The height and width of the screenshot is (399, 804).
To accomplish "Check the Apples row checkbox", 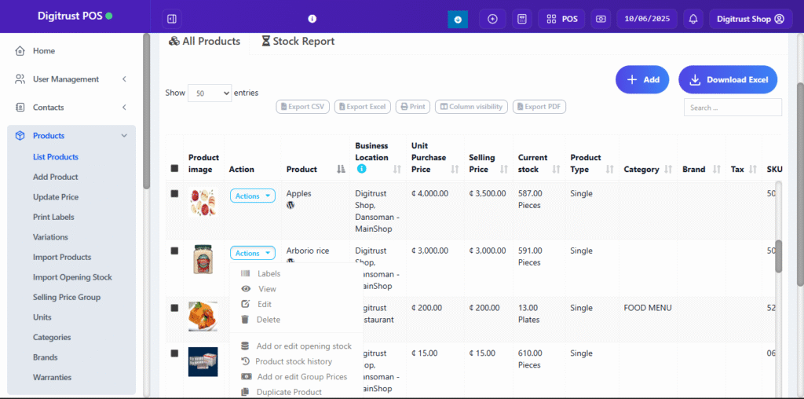I will [x=174, y=193].
